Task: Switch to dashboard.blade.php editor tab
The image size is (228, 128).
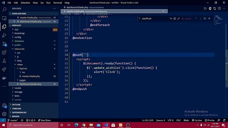Action: (x=114, y=7)
